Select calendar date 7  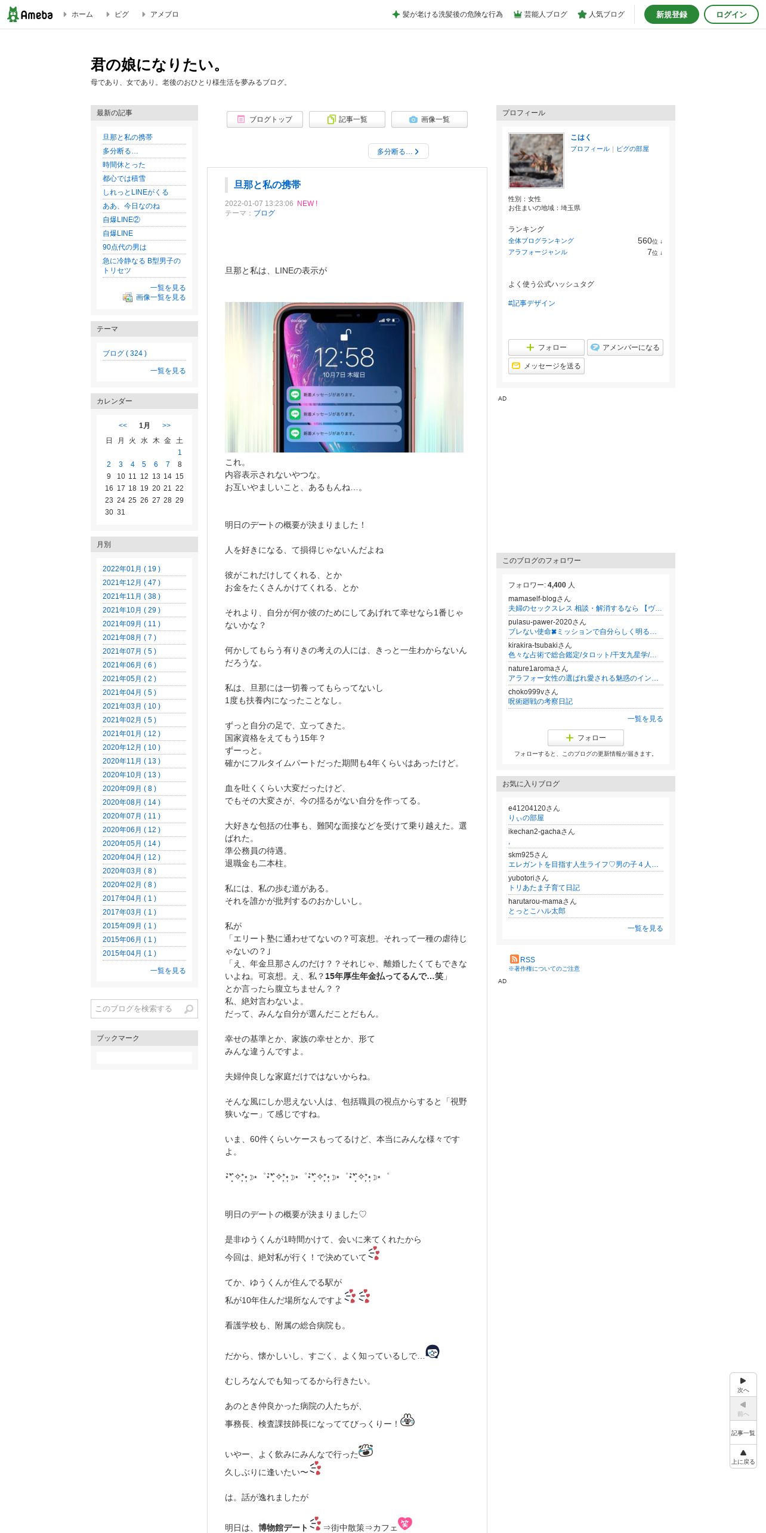[x=168, y=464]
